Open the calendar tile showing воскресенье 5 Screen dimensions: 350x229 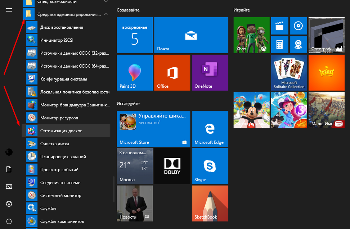pos(135,35)
